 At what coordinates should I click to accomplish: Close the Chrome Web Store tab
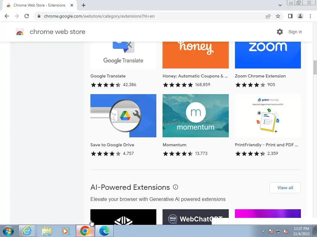coord(72,5)
